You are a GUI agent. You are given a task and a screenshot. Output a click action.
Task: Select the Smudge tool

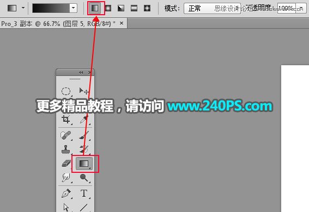click(66, 178)
